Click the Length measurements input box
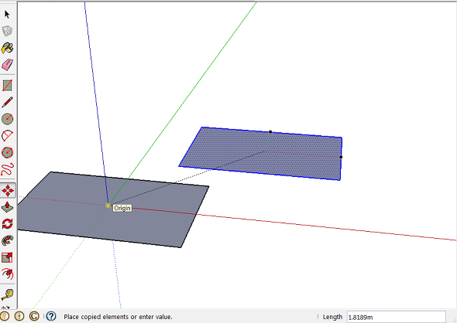This screenshot has height=323, width=457. click(x=396, y=317)
